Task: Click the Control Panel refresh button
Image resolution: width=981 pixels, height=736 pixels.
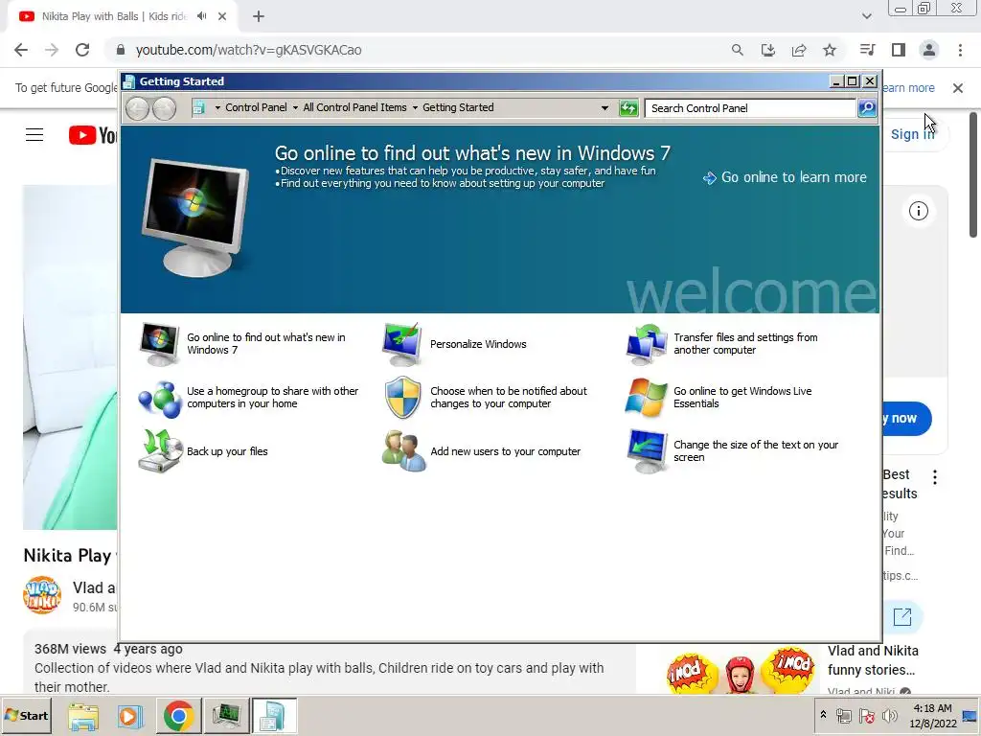Action: click(x=628, y=108)
